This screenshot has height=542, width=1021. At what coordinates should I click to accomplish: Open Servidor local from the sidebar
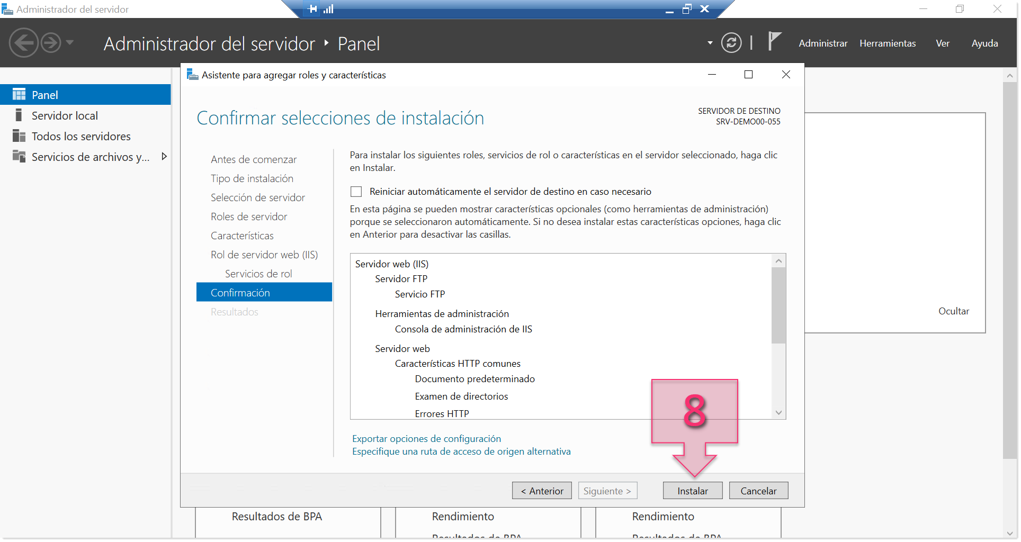(x=65, y=115)
